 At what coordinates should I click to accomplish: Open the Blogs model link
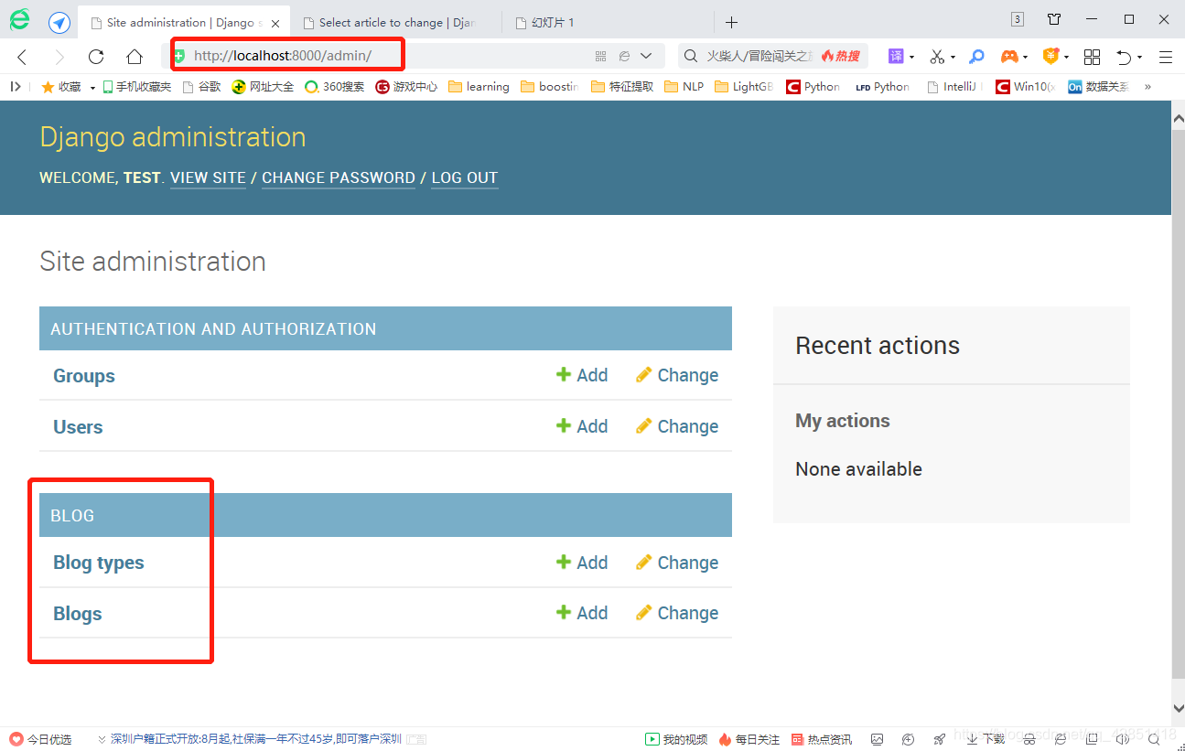coord(78,614)
